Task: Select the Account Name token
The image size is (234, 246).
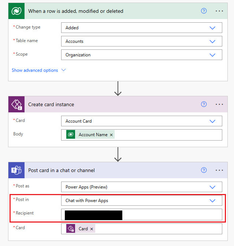Action: click(x=90, y=134)
